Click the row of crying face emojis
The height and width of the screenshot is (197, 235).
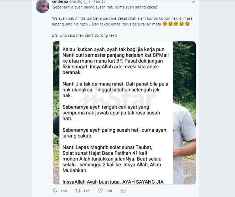(x=176, y=24)
